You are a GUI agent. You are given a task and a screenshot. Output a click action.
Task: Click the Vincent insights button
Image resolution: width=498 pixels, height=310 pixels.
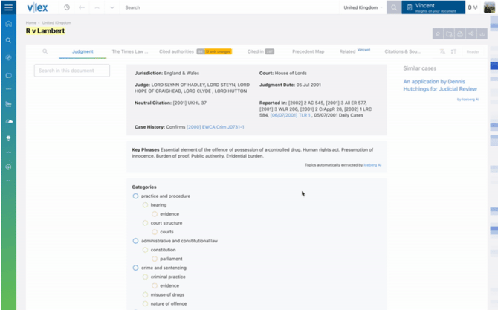pyautogui.click(x=433, y=7)
